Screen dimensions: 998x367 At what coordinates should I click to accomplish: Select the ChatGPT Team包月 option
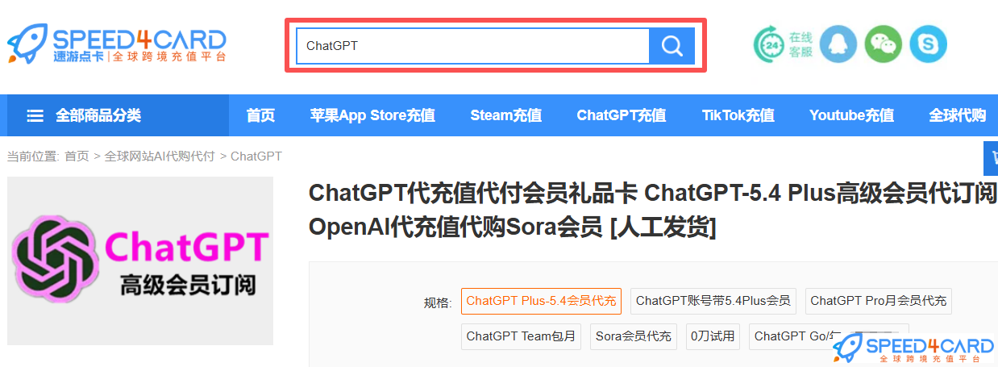[x=521, y=336]
